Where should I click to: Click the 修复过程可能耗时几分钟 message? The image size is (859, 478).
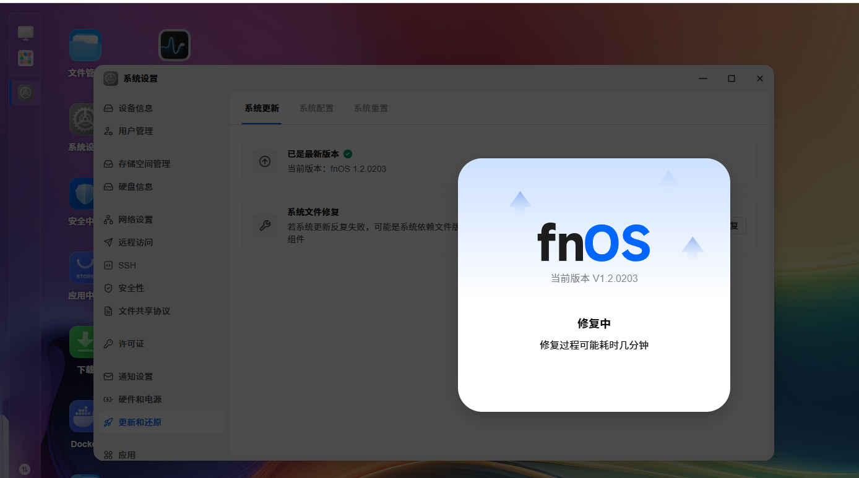[x=594, y=345]
